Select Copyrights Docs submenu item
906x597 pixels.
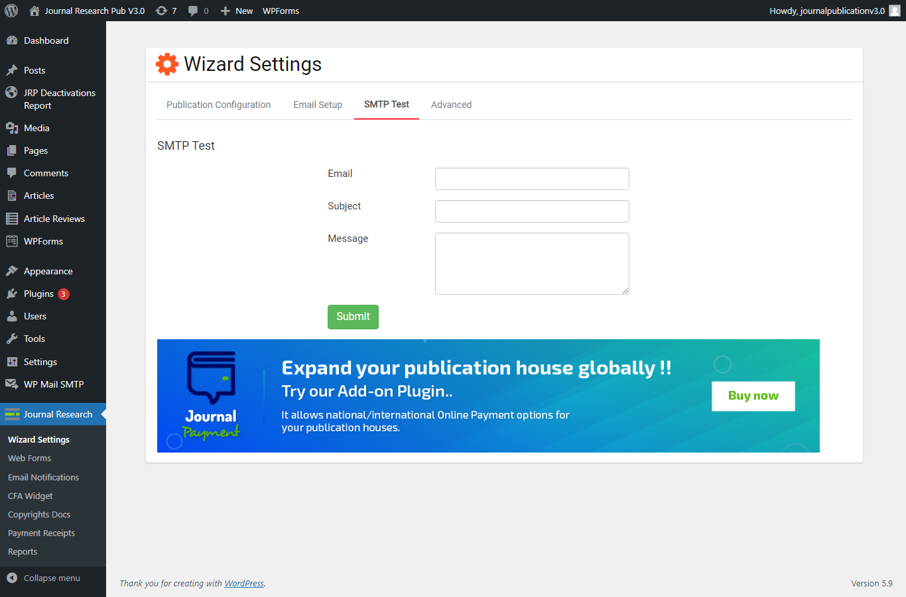click(39, 514)
